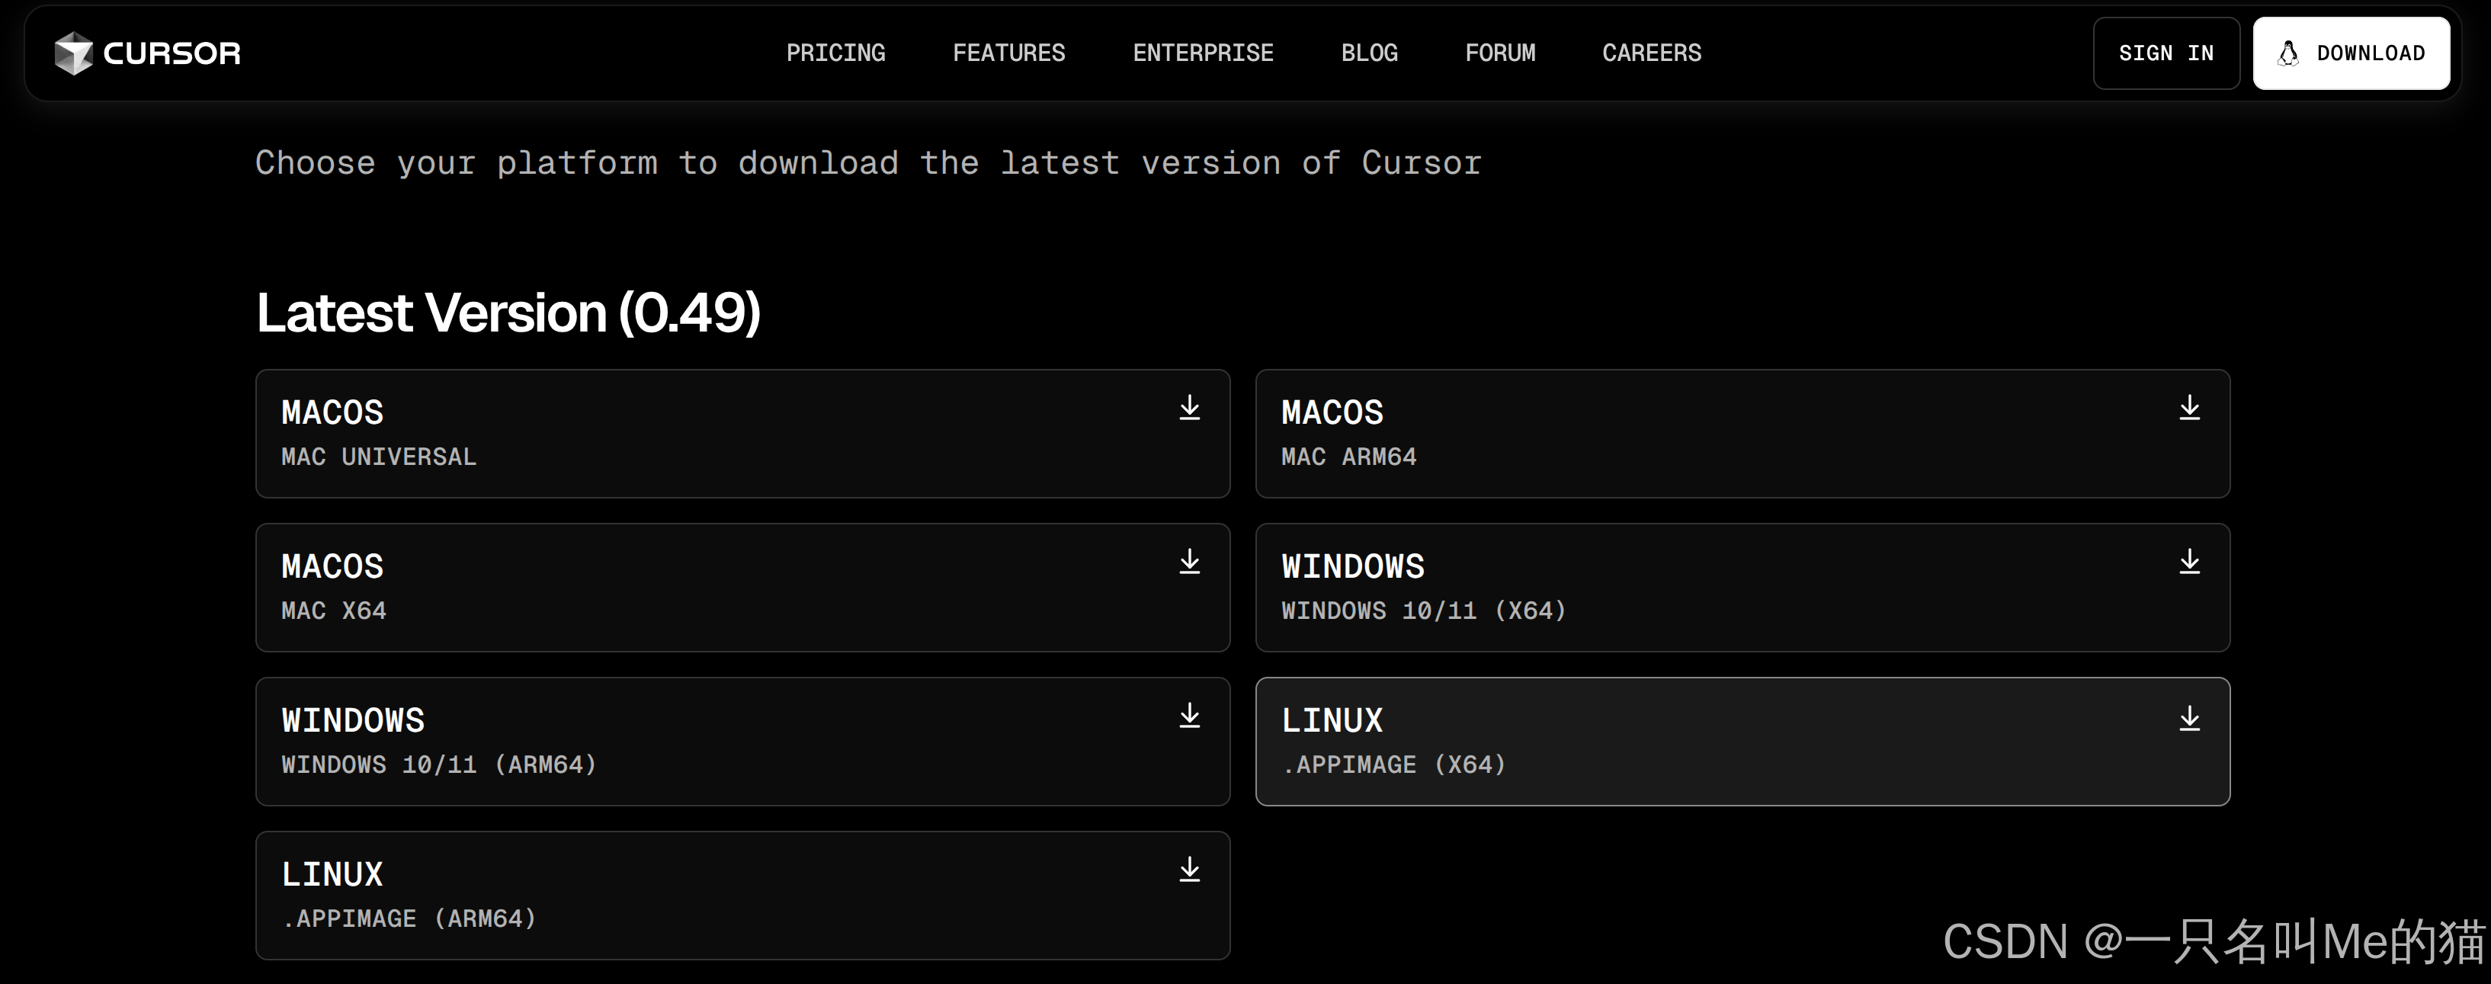Click the Linux penguin icon in Download button
Image resolution: width=2491 pixels, height=984 pixels.
coord(2288,53)
